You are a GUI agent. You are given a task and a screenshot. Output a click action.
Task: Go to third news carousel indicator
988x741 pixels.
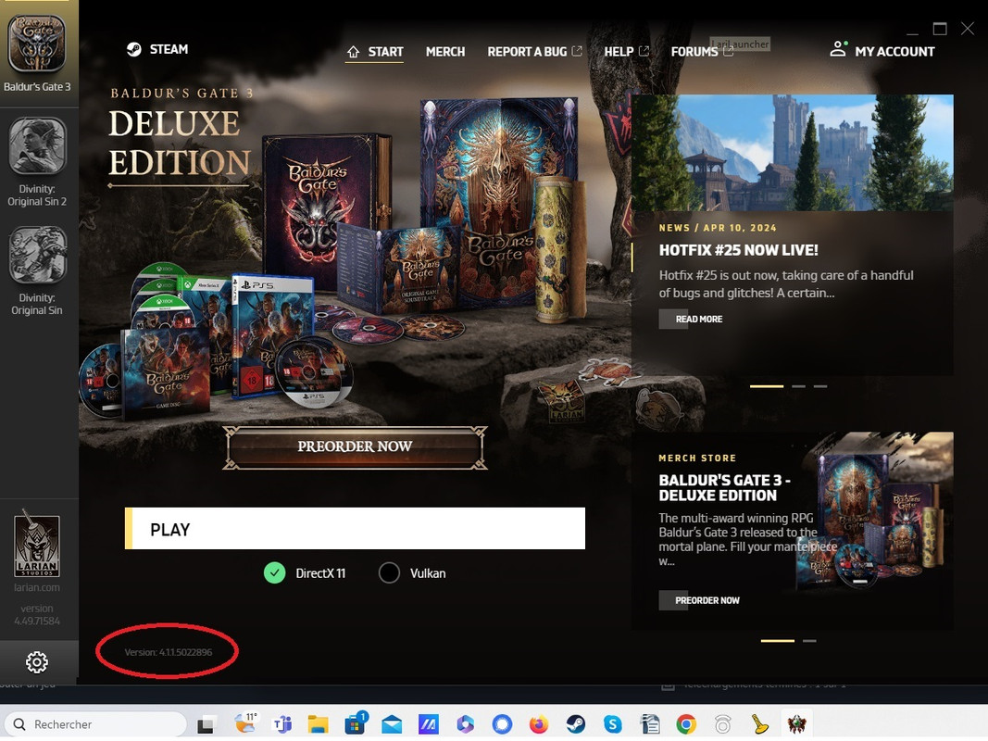pos(819,386)
